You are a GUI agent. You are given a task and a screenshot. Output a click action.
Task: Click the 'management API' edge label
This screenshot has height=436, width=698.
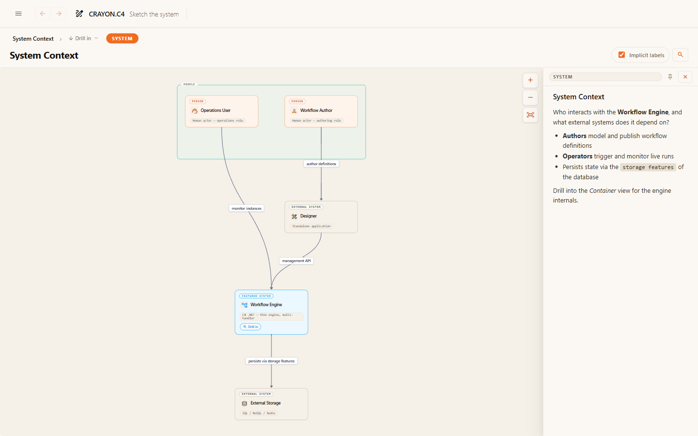[297, 261]
